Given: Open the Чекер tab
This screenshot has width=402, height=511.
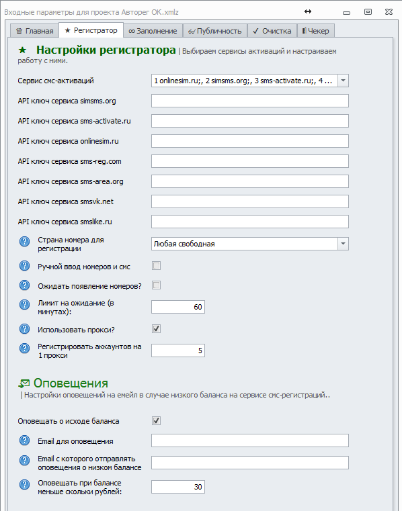Looking at the screenshot, I should [x=315, y=31].
